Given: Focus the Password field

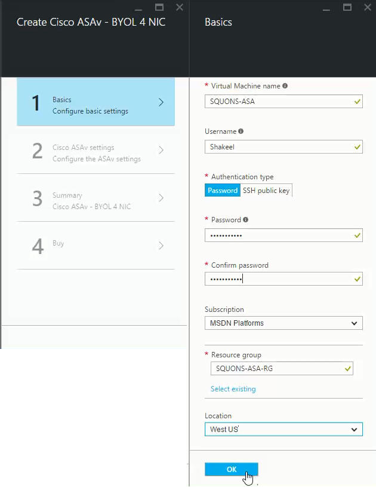Looking at the screenshot, I should click(283, 235).
